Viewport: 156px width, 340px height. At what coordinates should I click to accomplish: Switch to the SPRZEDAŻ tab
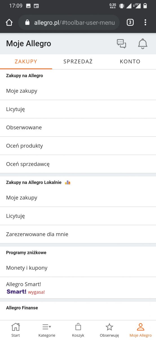pyautogui.click(x=78, y=61)
